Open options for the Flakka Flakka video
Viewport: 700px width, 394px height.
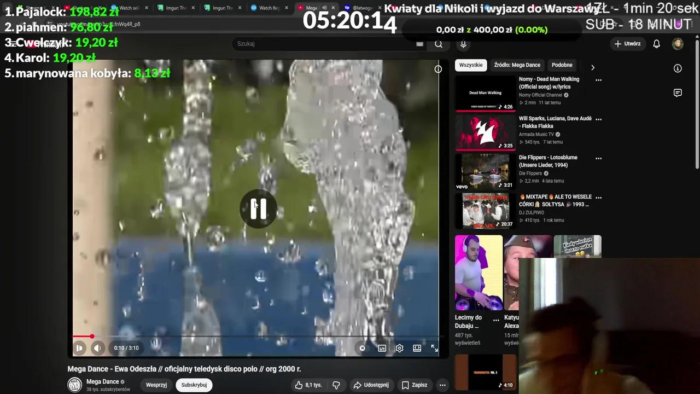pyautogui.click(x=598, y=119)
